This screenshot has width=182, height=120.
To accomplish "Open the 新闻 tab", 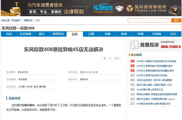I will (124, 34).
